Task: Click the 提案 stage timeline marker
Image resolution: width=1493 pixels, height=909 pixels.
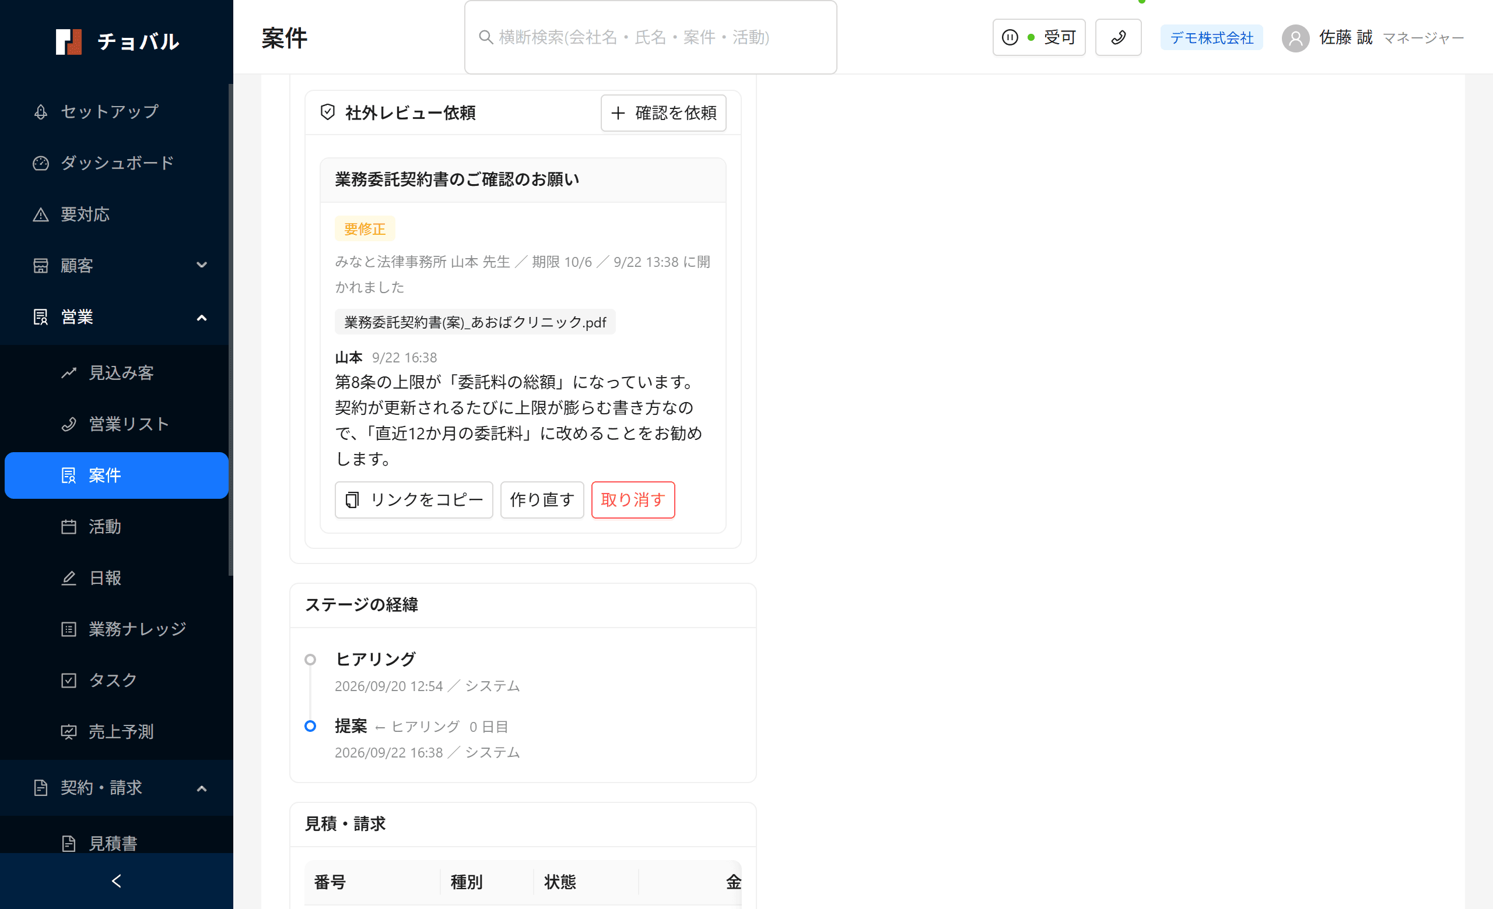Action: click(x=310, y=725)
